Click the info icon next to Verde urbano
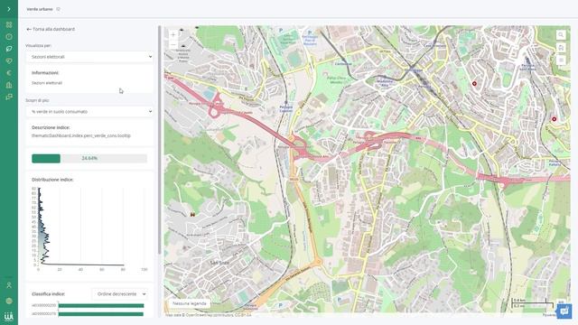The height and width of the screenshot is (325, 578). (58, 9)
